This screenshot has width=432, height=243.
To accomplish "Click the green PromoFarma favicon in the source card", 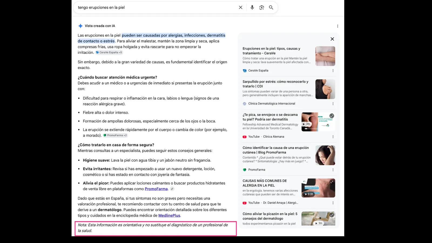I will (x=245, y=170).
